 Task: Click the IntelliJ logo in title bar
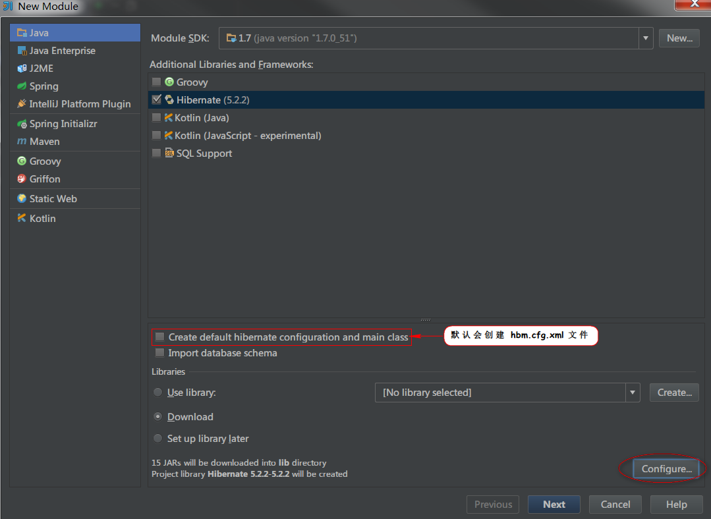[7, 6]
